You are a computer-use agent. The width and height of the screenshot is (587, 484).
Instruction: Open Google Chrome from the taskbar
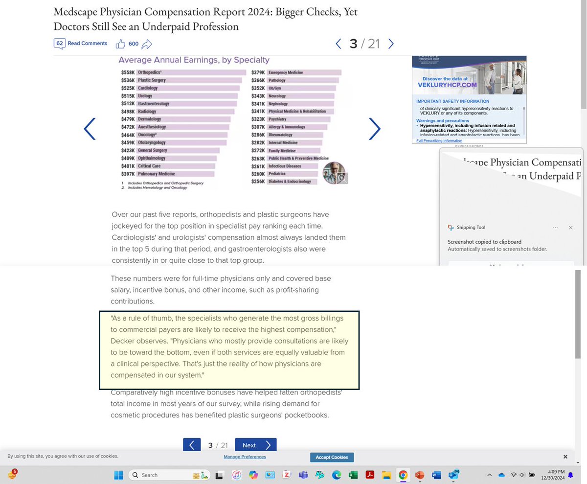point(403,475)
